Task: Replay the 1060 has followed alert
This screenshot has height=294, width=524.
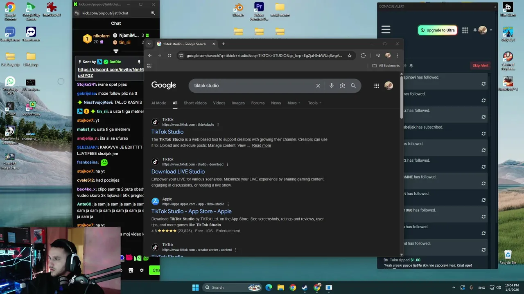Action: pyautogui.click(x=483, y=217)
